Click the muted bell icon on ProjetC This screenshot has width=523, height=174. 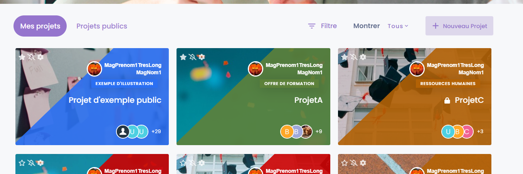coord(354,57)
